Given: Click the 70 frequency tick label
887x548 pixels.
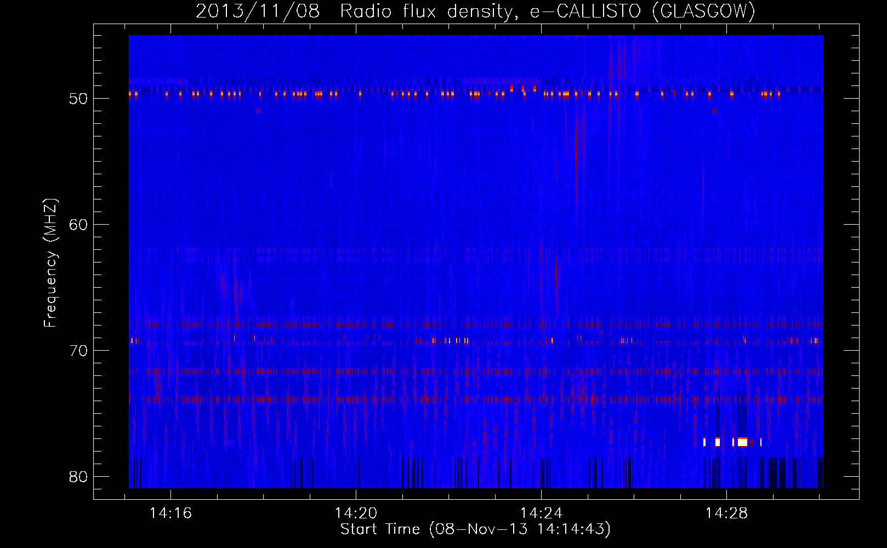Looking at the screenshot, I should click(78, 351).
